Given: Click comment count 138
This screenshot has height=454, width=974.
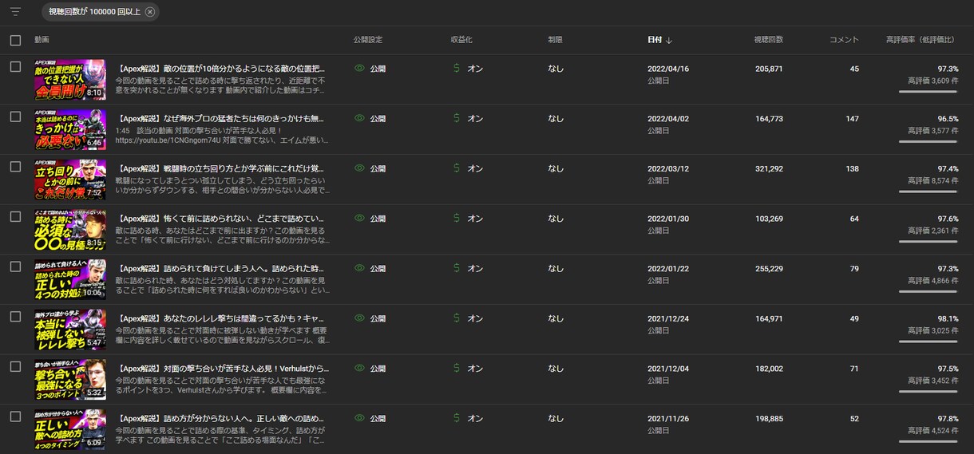Looking at the screenshot, I should click(x=853, y=168).
